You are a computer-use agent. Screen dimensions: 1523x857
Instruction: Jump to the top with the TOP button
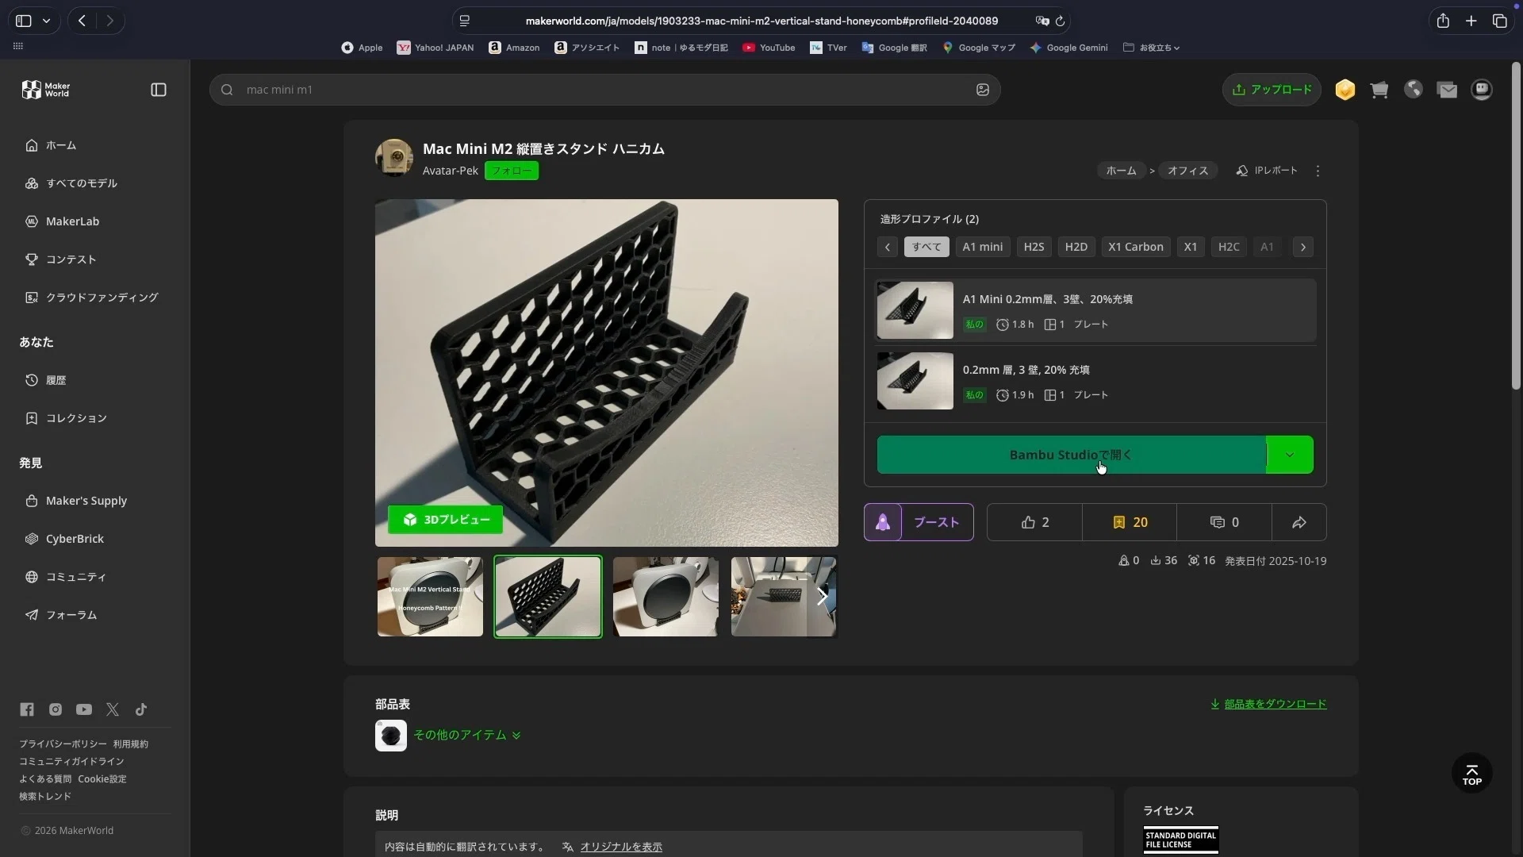(x=1472, y=774)
